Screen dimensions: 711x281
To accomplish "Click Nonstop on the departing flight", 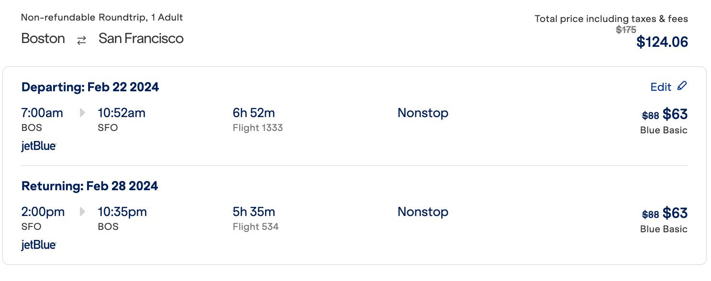I will [x=422, y=113].
